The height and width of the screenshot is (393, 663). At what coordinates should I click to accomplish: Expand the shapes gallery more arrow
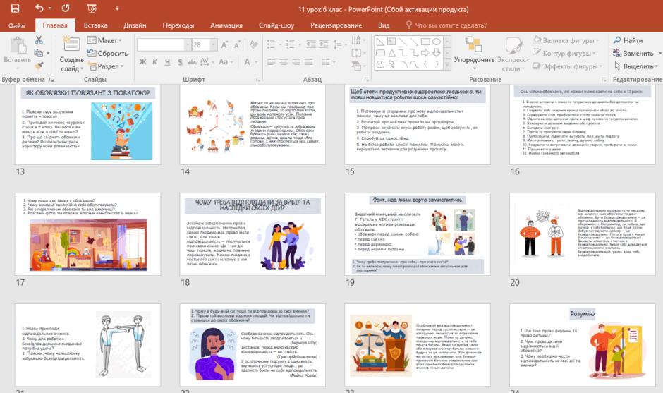pyautogui.click(x=447, y=64)
